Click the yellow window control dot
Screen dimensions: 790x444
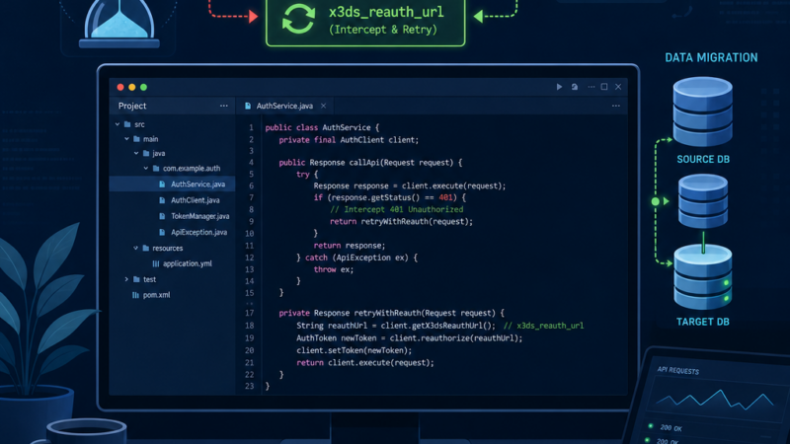132,87
